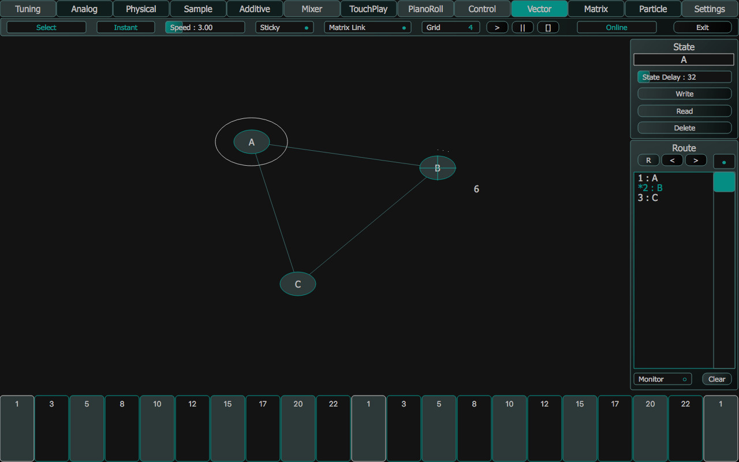Click the R route record icon
Image resolution: width=739 pixels, height=462 pixels.
click(648, 160)
